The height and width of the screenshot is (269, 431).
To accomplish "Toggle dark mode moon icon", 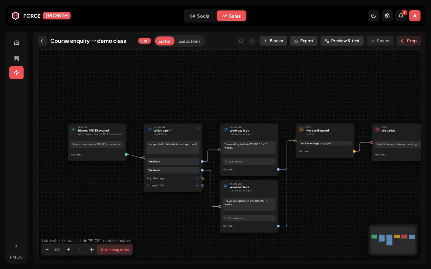I will coord(373,16).
